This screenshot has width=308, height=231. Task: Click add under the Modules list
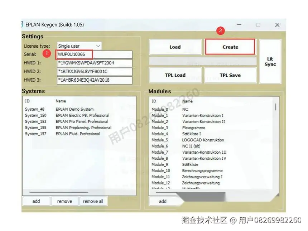click(163, 201)
